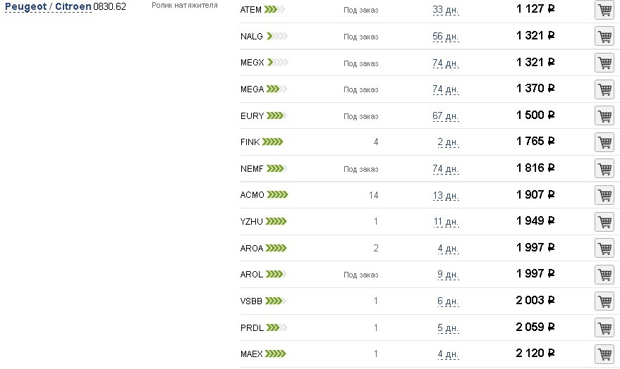Add the MAEX 2 120 ₽ offer to cart

(604, 354)
